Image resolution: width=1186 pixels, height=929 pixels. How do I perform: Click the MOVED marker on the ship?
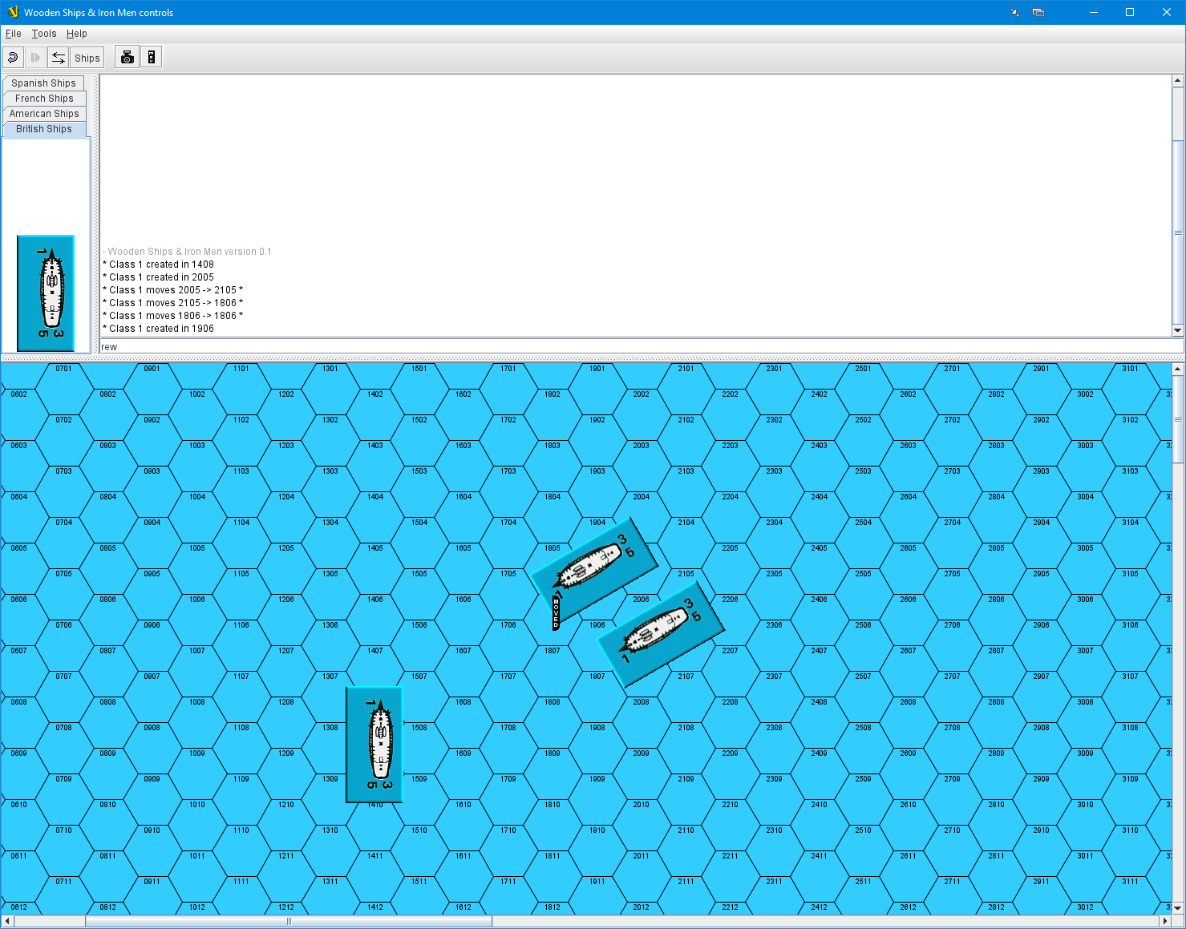click(x=556, y=612)
